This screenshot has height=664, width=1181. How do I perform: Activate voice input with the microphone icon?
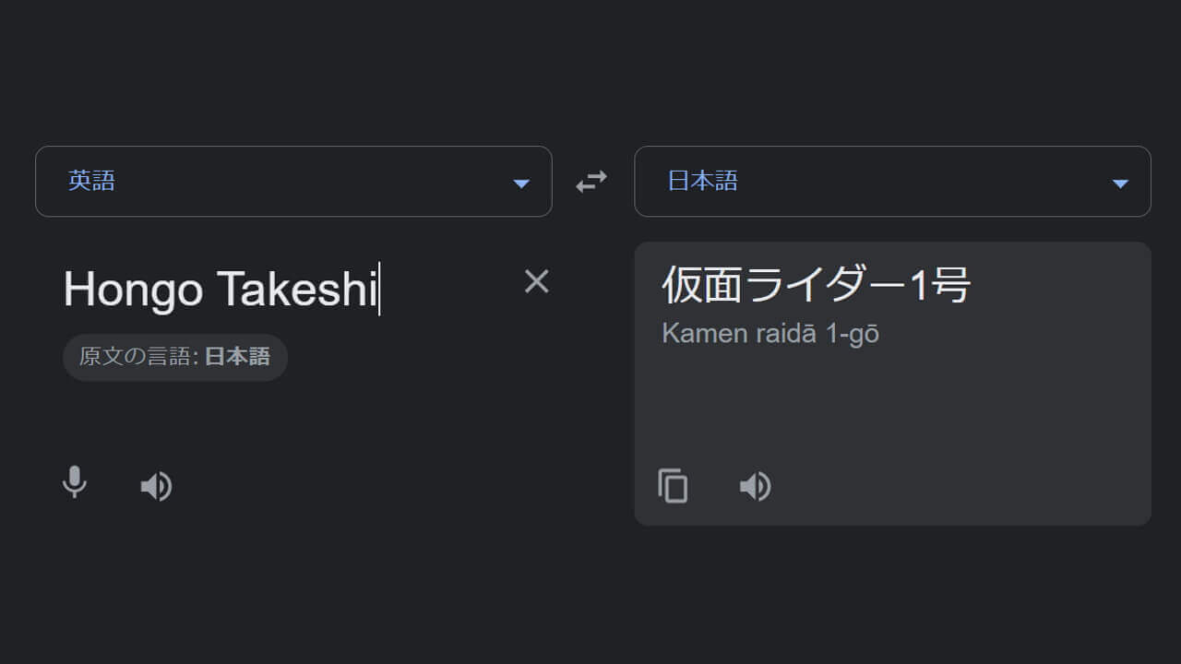pos(74,486)
